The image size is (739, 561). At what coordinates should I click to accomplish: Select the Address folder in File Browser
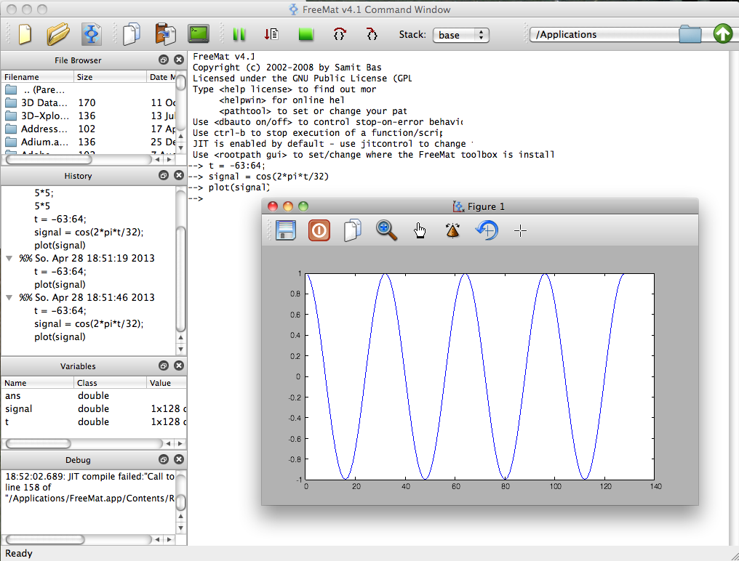coord(89,129)
